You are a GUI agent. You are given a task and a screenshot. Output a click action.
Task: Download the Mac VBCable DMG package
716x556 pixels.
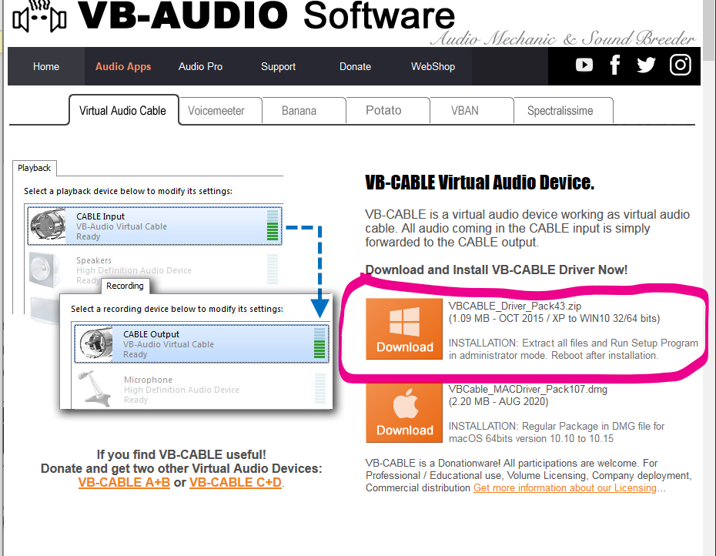coord(404,413)
